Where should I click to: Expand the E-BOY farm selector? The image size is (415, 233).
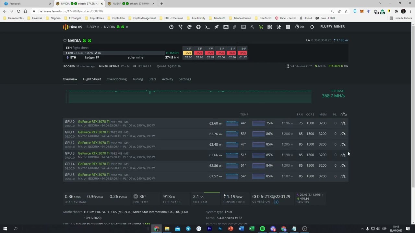[93, 27]
